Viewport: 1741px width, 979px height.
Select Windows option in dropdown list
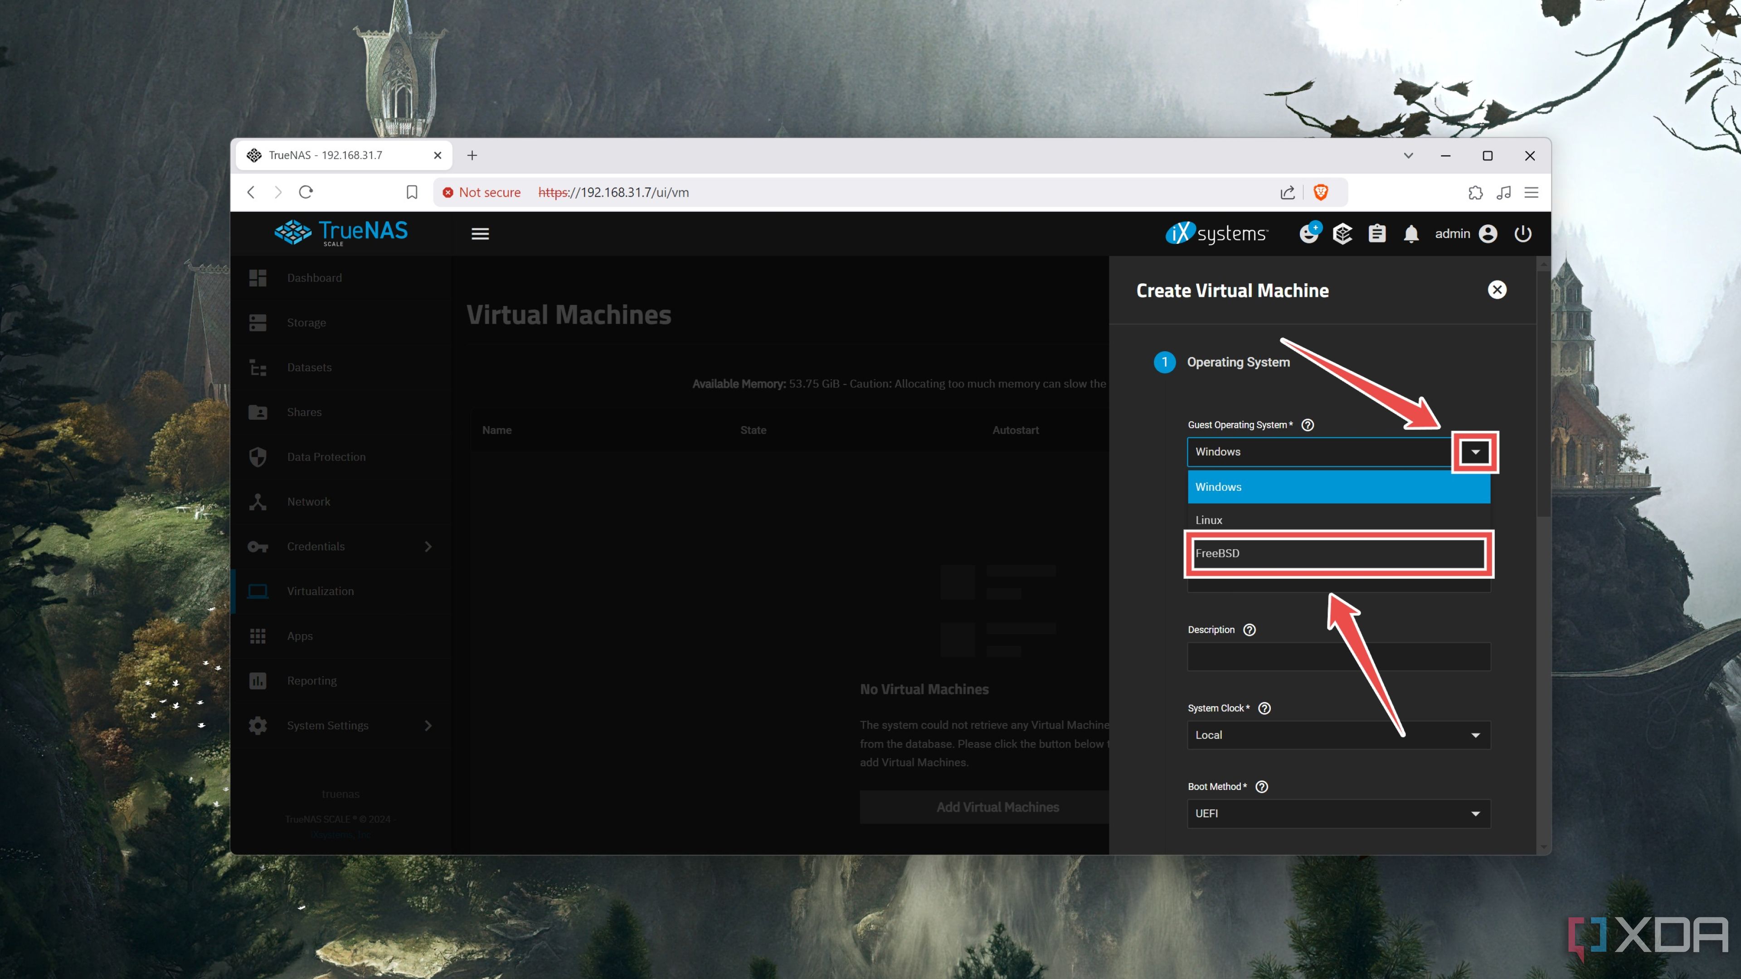tap(1339, 487)
